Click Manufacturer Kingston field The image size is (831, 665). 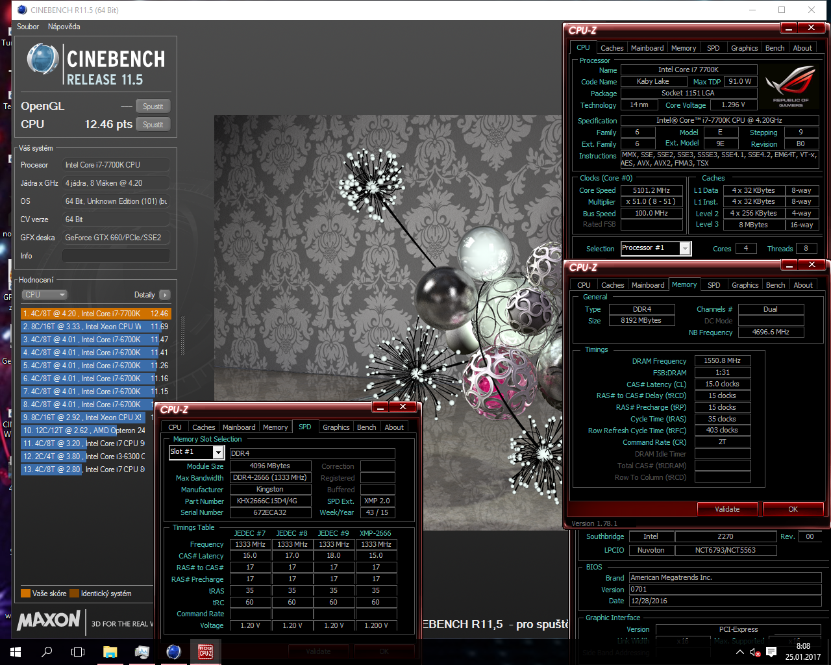tap(269, 489)
